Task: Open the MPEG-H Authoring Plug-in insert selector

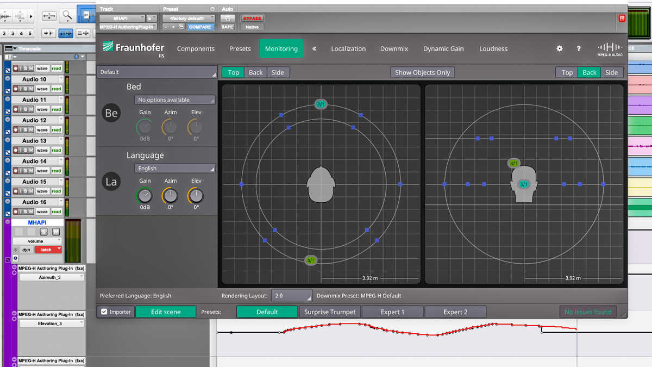Action: 128,27
